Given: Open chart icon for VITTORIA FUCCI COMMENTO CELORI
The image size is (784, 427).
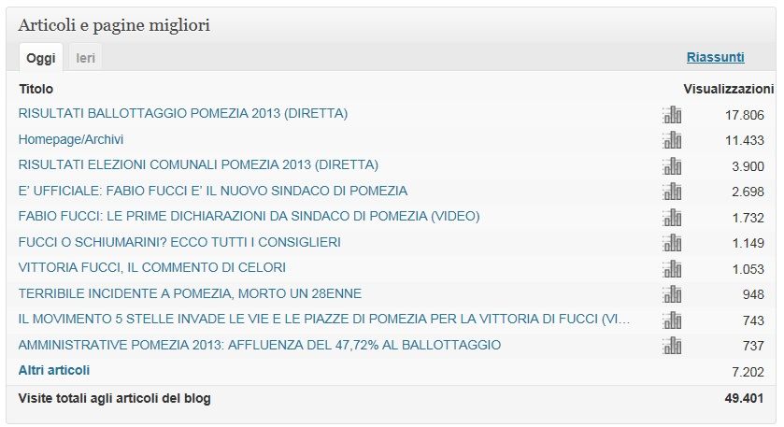Looking at the screenshot, I should pyautogui.click(x=672, y=269).
